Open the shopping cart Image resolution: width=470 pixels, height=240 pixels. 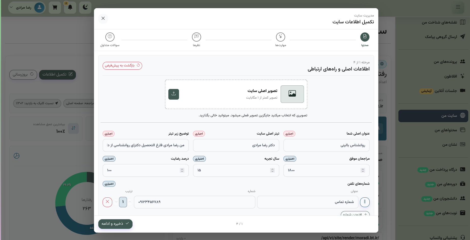click(x=55, y=7)
